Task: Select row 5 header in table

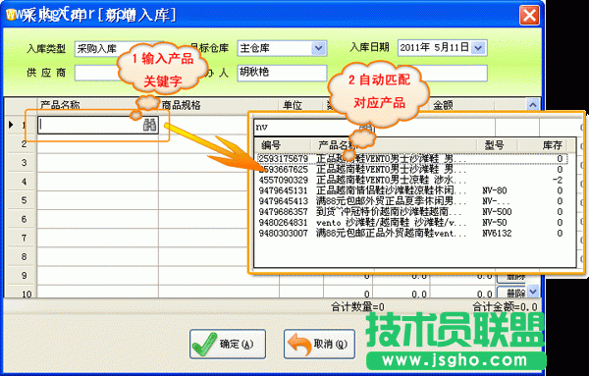Action: tap(22, 200)
